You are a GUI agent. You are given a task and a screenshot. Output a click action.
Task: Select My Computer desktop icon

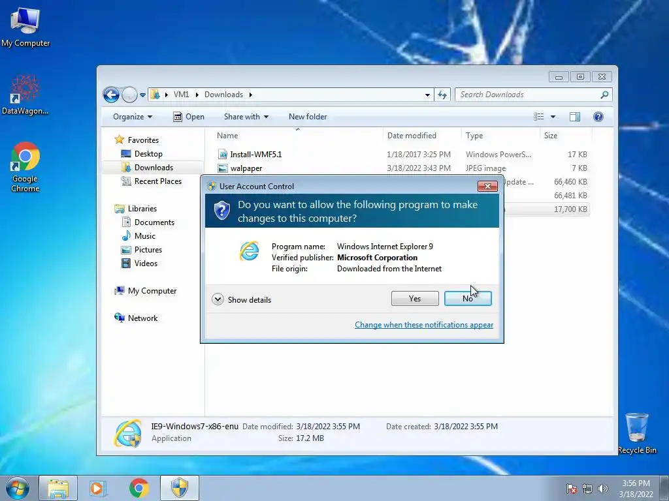[25, 27]
